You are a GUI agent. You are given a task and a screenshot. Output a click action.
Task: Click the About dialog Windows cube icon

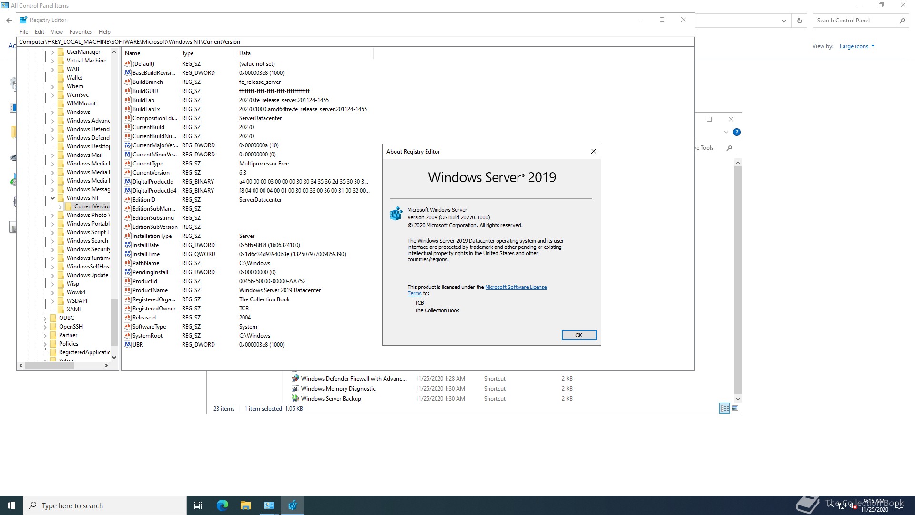[x=396, y=214]
